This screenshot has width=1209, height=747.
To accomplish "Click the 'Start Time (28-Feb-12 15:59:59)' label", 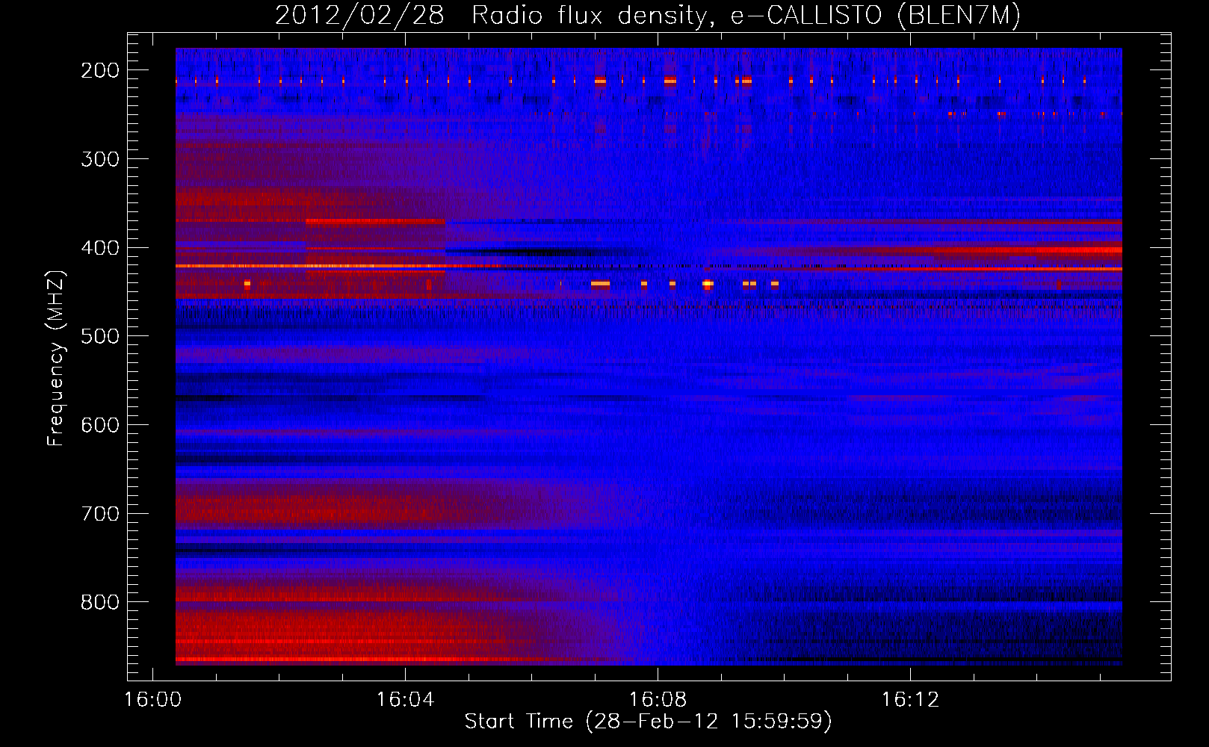I will point(648,721).
